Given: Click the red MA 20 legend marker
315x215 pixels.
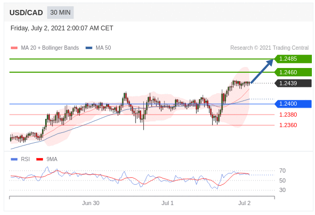Looking at the screenshot, I should [x=14, y=48].
